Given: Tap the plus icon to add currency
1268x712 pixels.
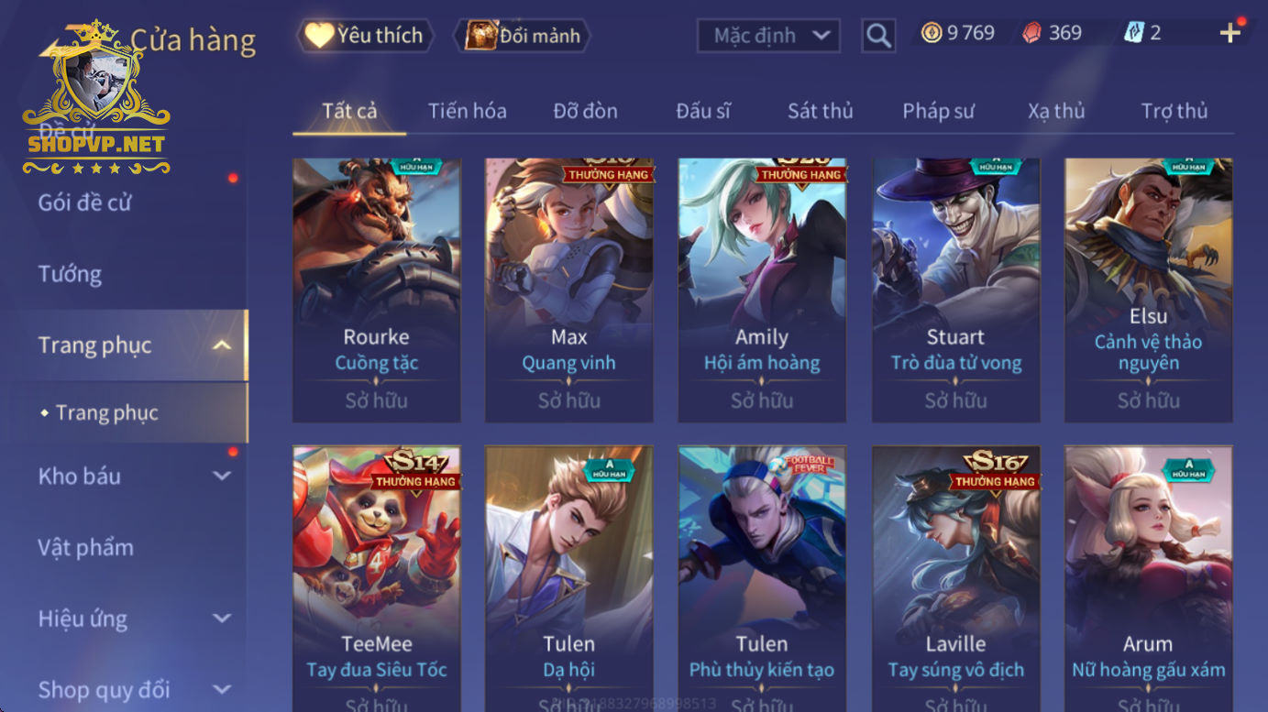Looking at the screenshot, I should point(1229,33).
